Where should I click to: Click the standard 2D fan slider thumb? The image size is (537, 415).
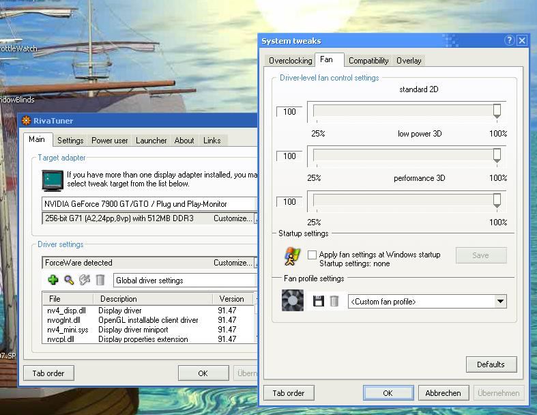pyautogui.click(x=497, y=111)
